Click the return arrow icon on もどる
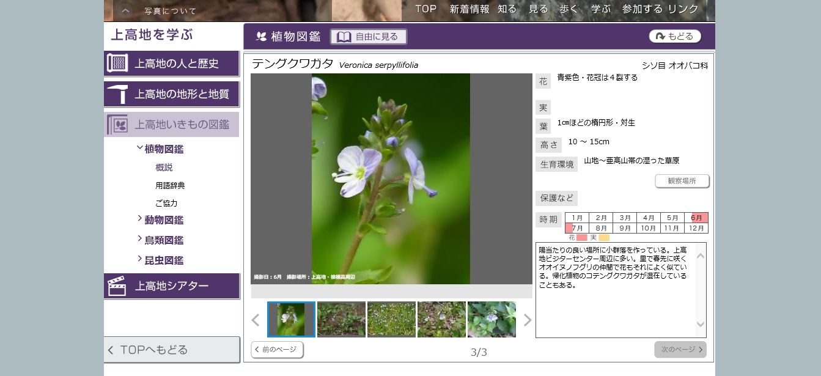The image size is (821, 376). [660, 37]
